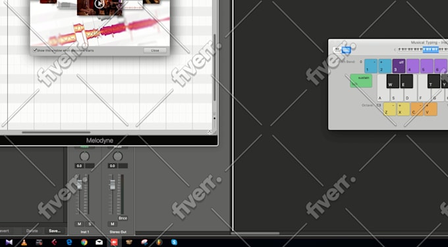Image resolution: width=448 pixels, height=247 pixels.
Task: Click the zoom corner icon in Melodyne
Action: pyautogui.click(x=210, y=132)
